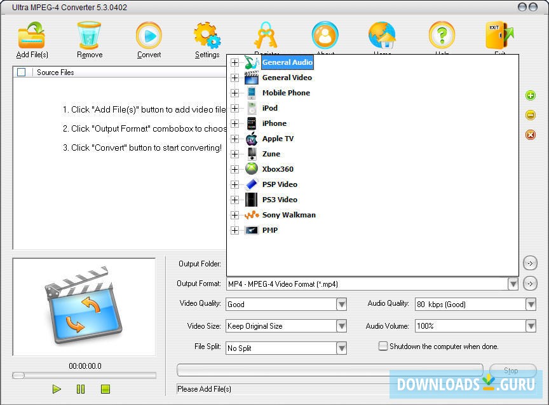Expand the General Video category
The image size is (549, 405).
click(234, 78)
